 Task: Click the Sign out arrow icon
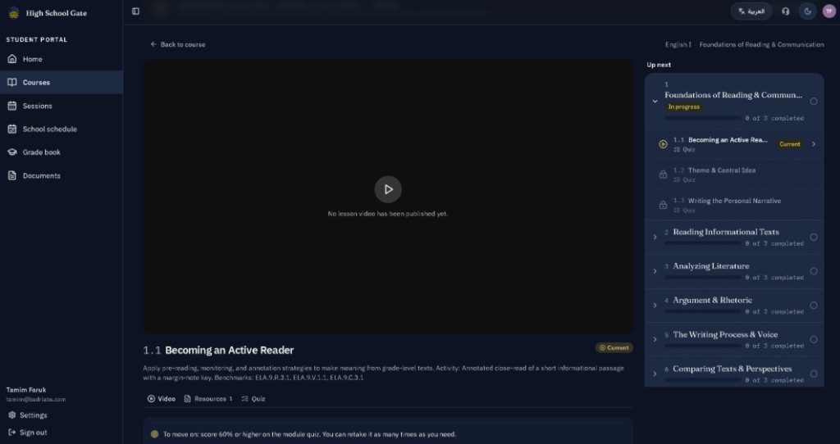coord(11,433)
